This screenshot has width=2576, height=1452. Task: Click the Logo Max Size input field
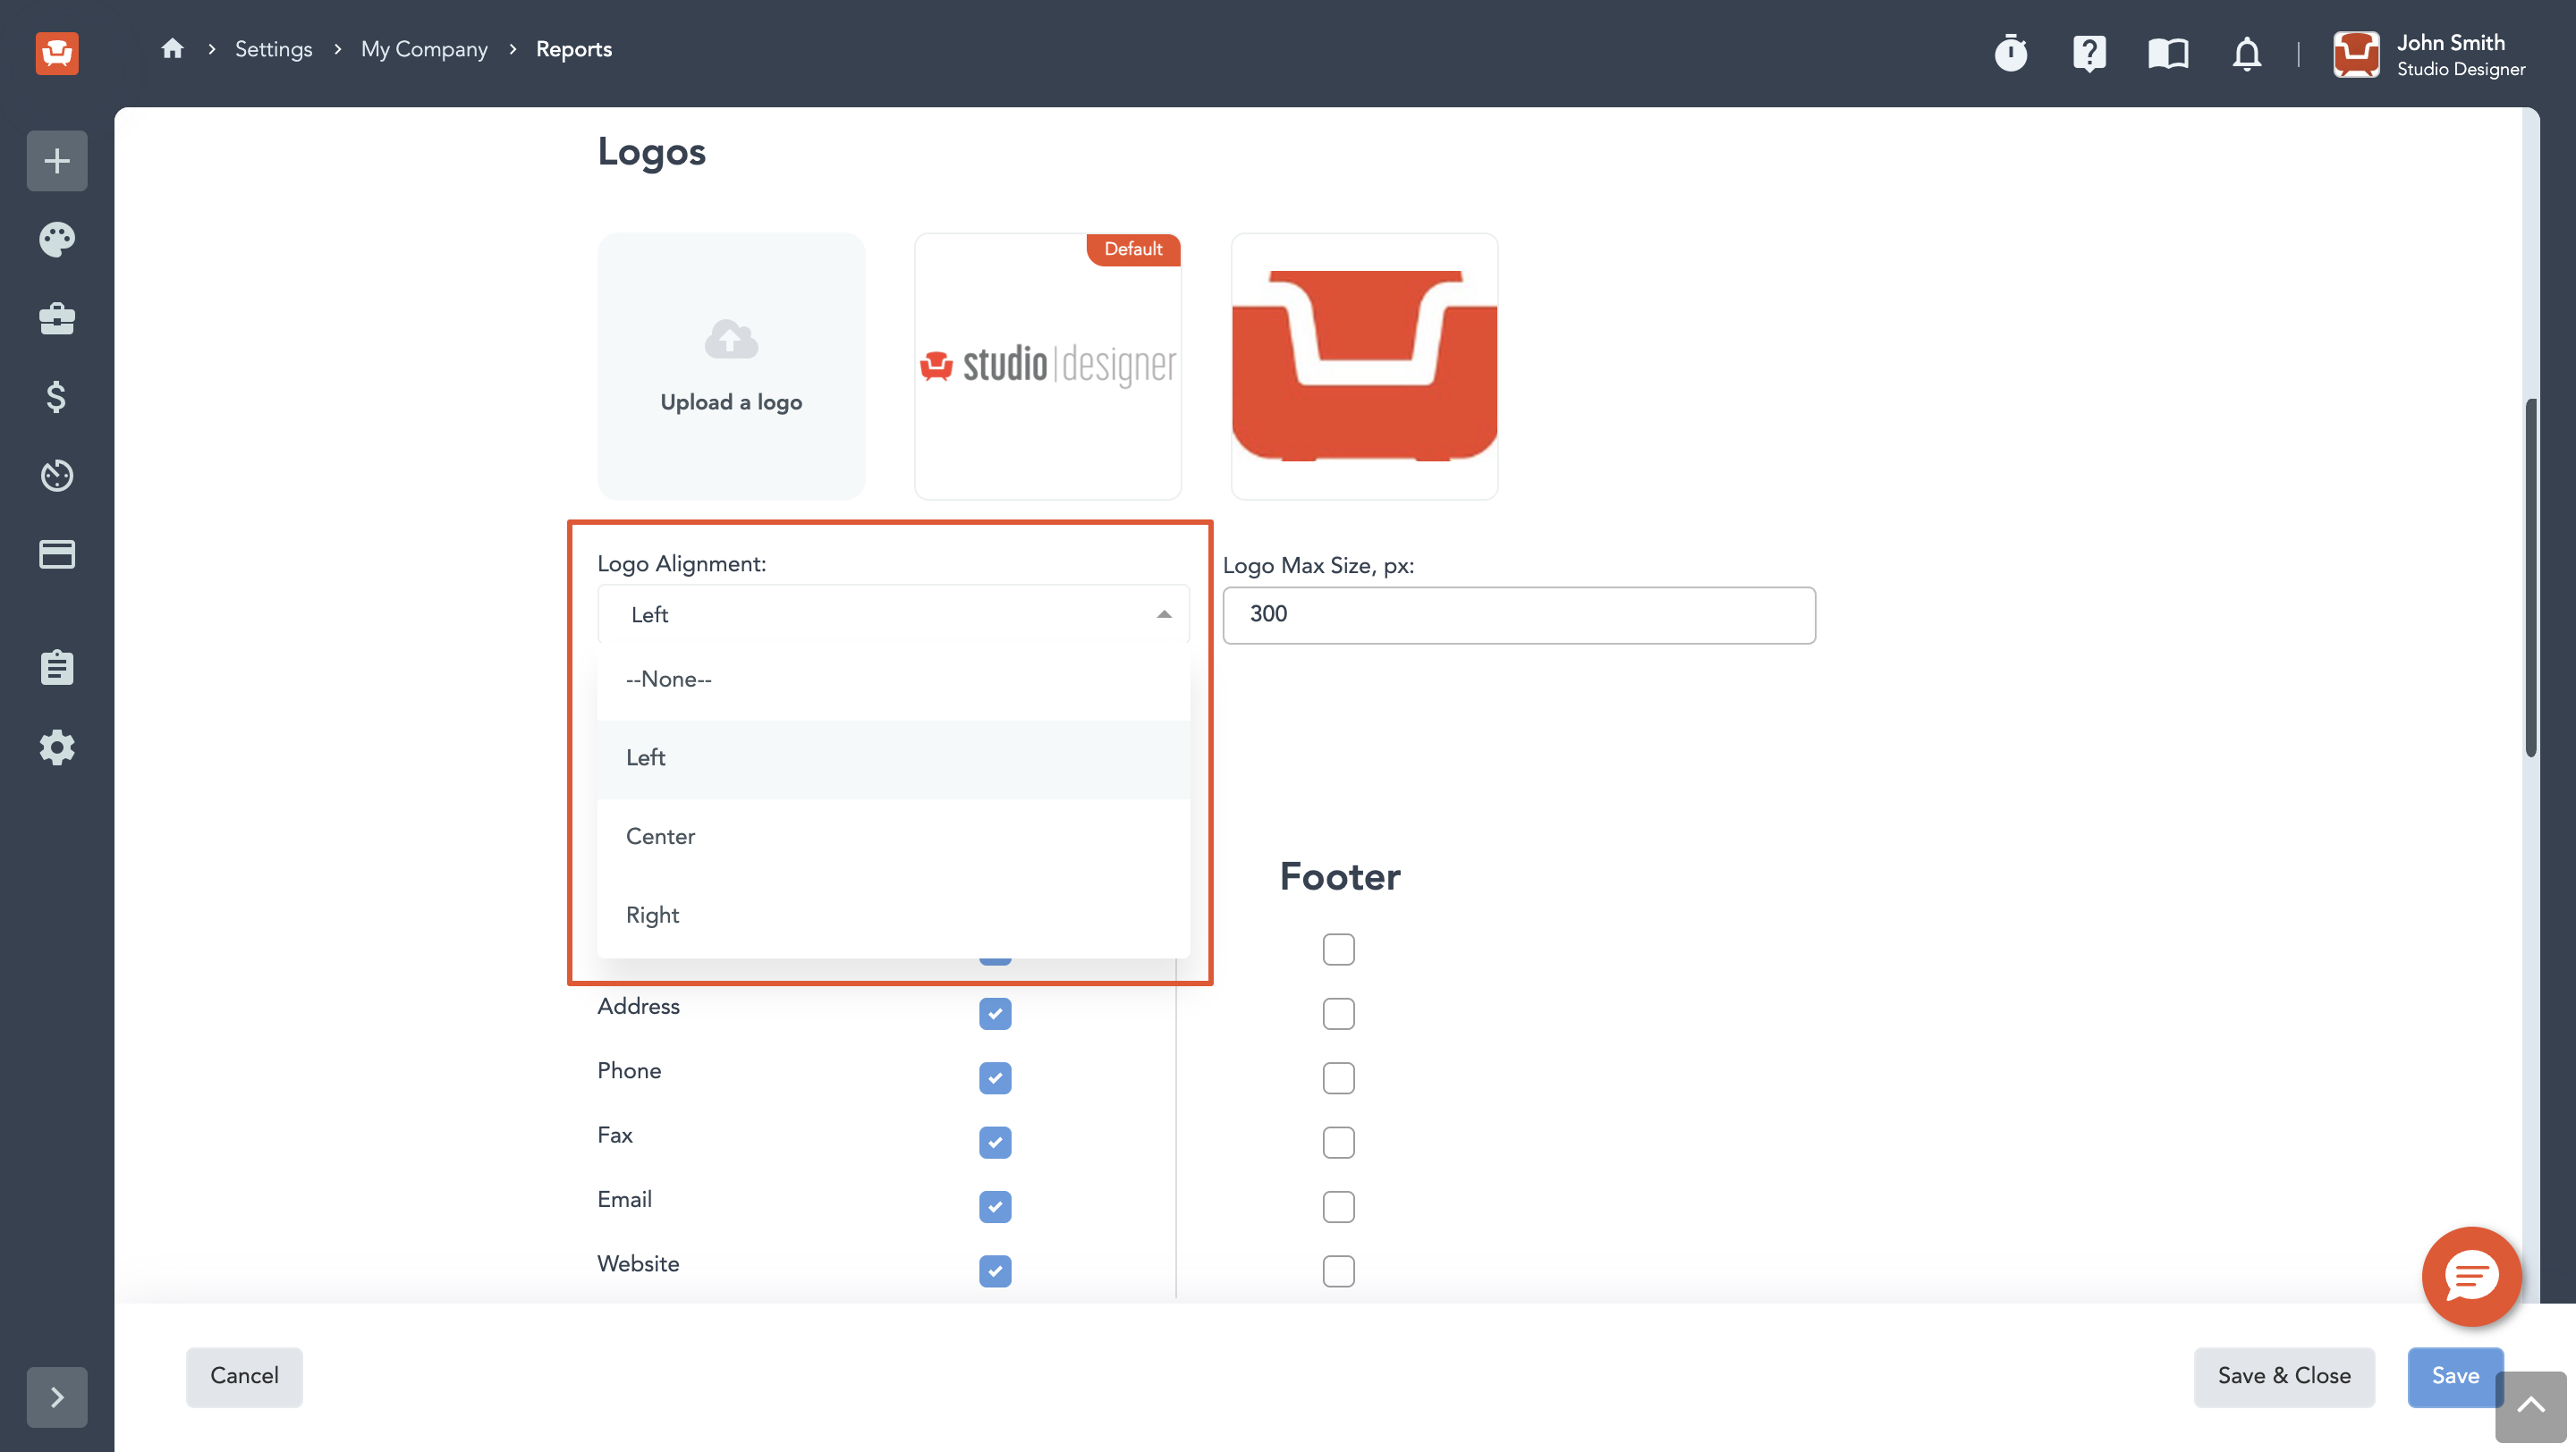pos(1519,614)
